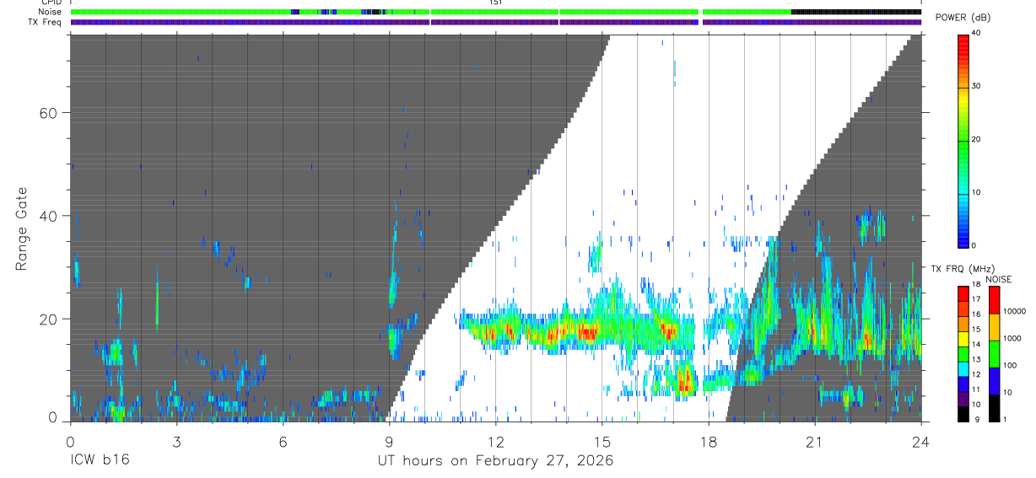Click the 6 hour tick on the time axis
The width and height of the screenshot is (1036, 478).
click(x=283, y=442)
